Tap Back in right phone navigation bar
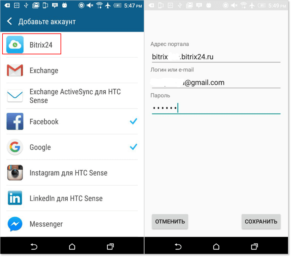The width and height of the screenshot is (293, 257). pyautogui.click(x=178, y=246)
